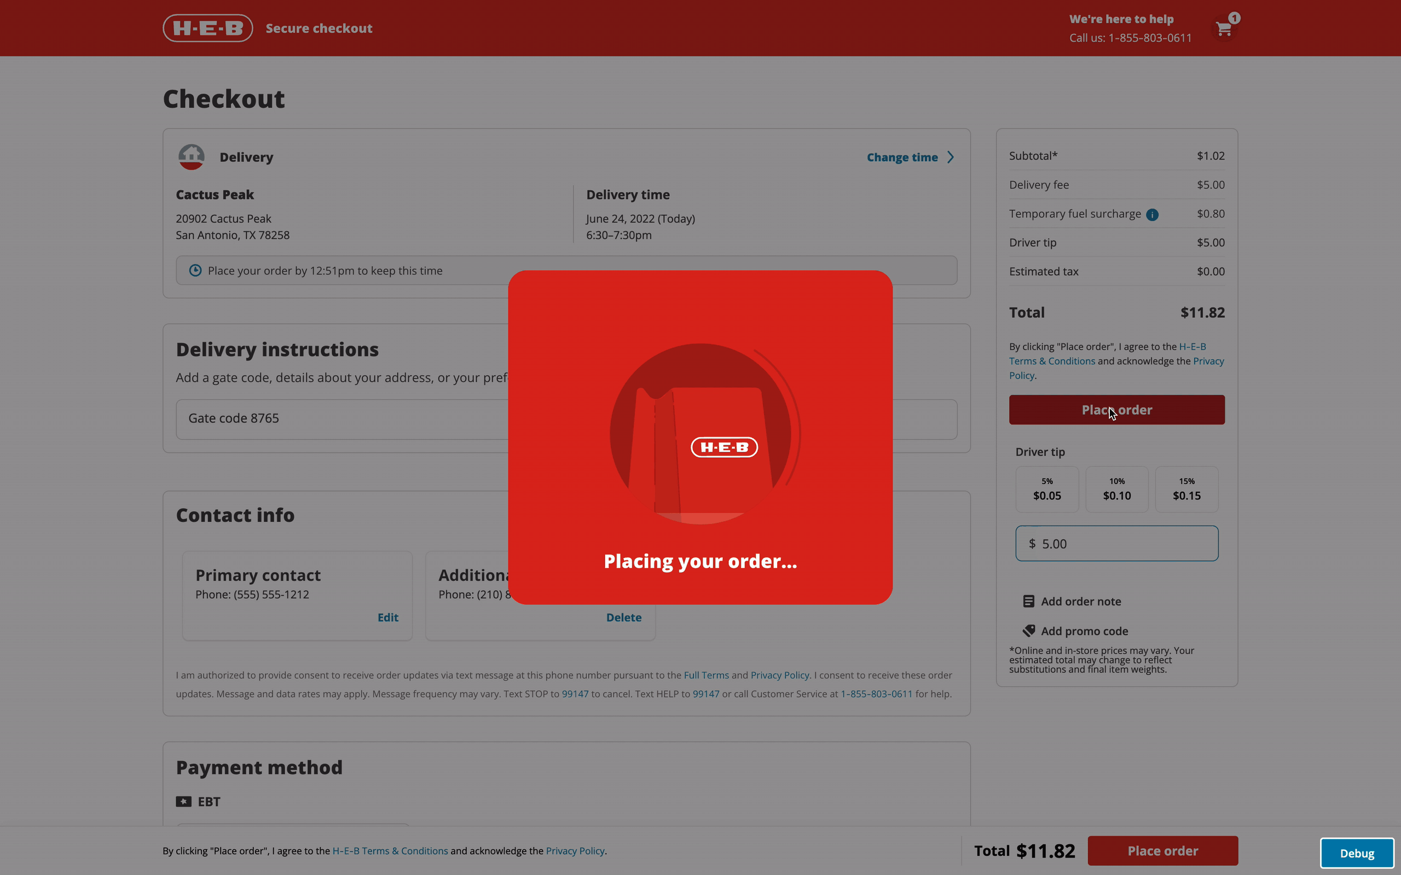1401x875 pixels.
Task: Click the delivery house icon
Action: tap(191, 156)
